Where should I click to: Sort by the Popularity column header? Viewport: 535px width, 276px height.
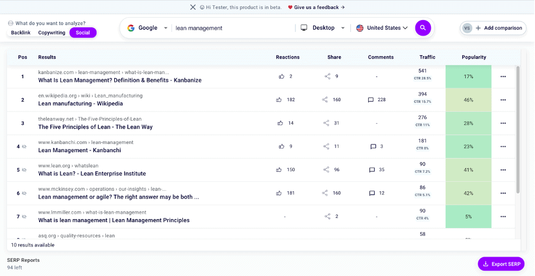click(x=474, y=57)
